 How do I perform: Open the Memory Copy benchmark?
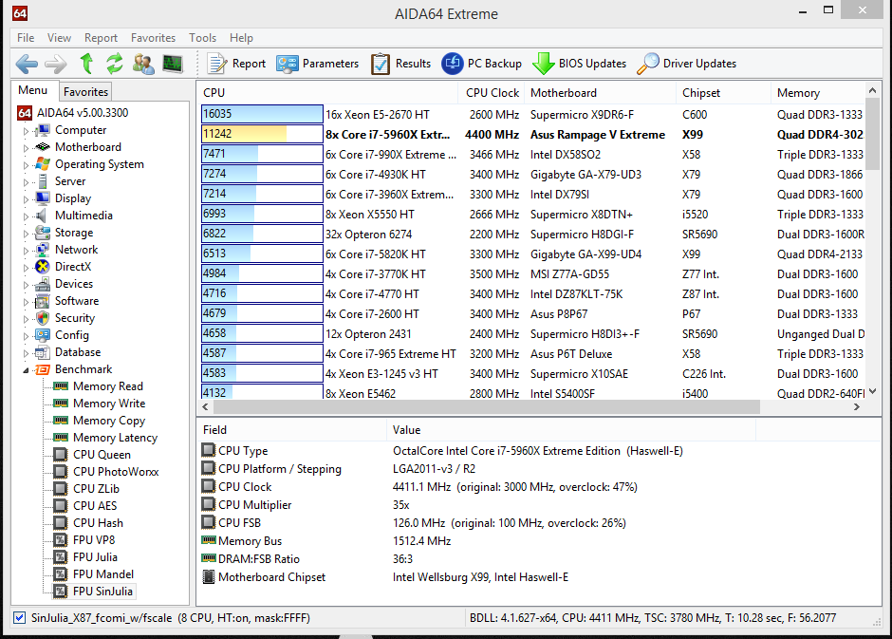[109, 420]
